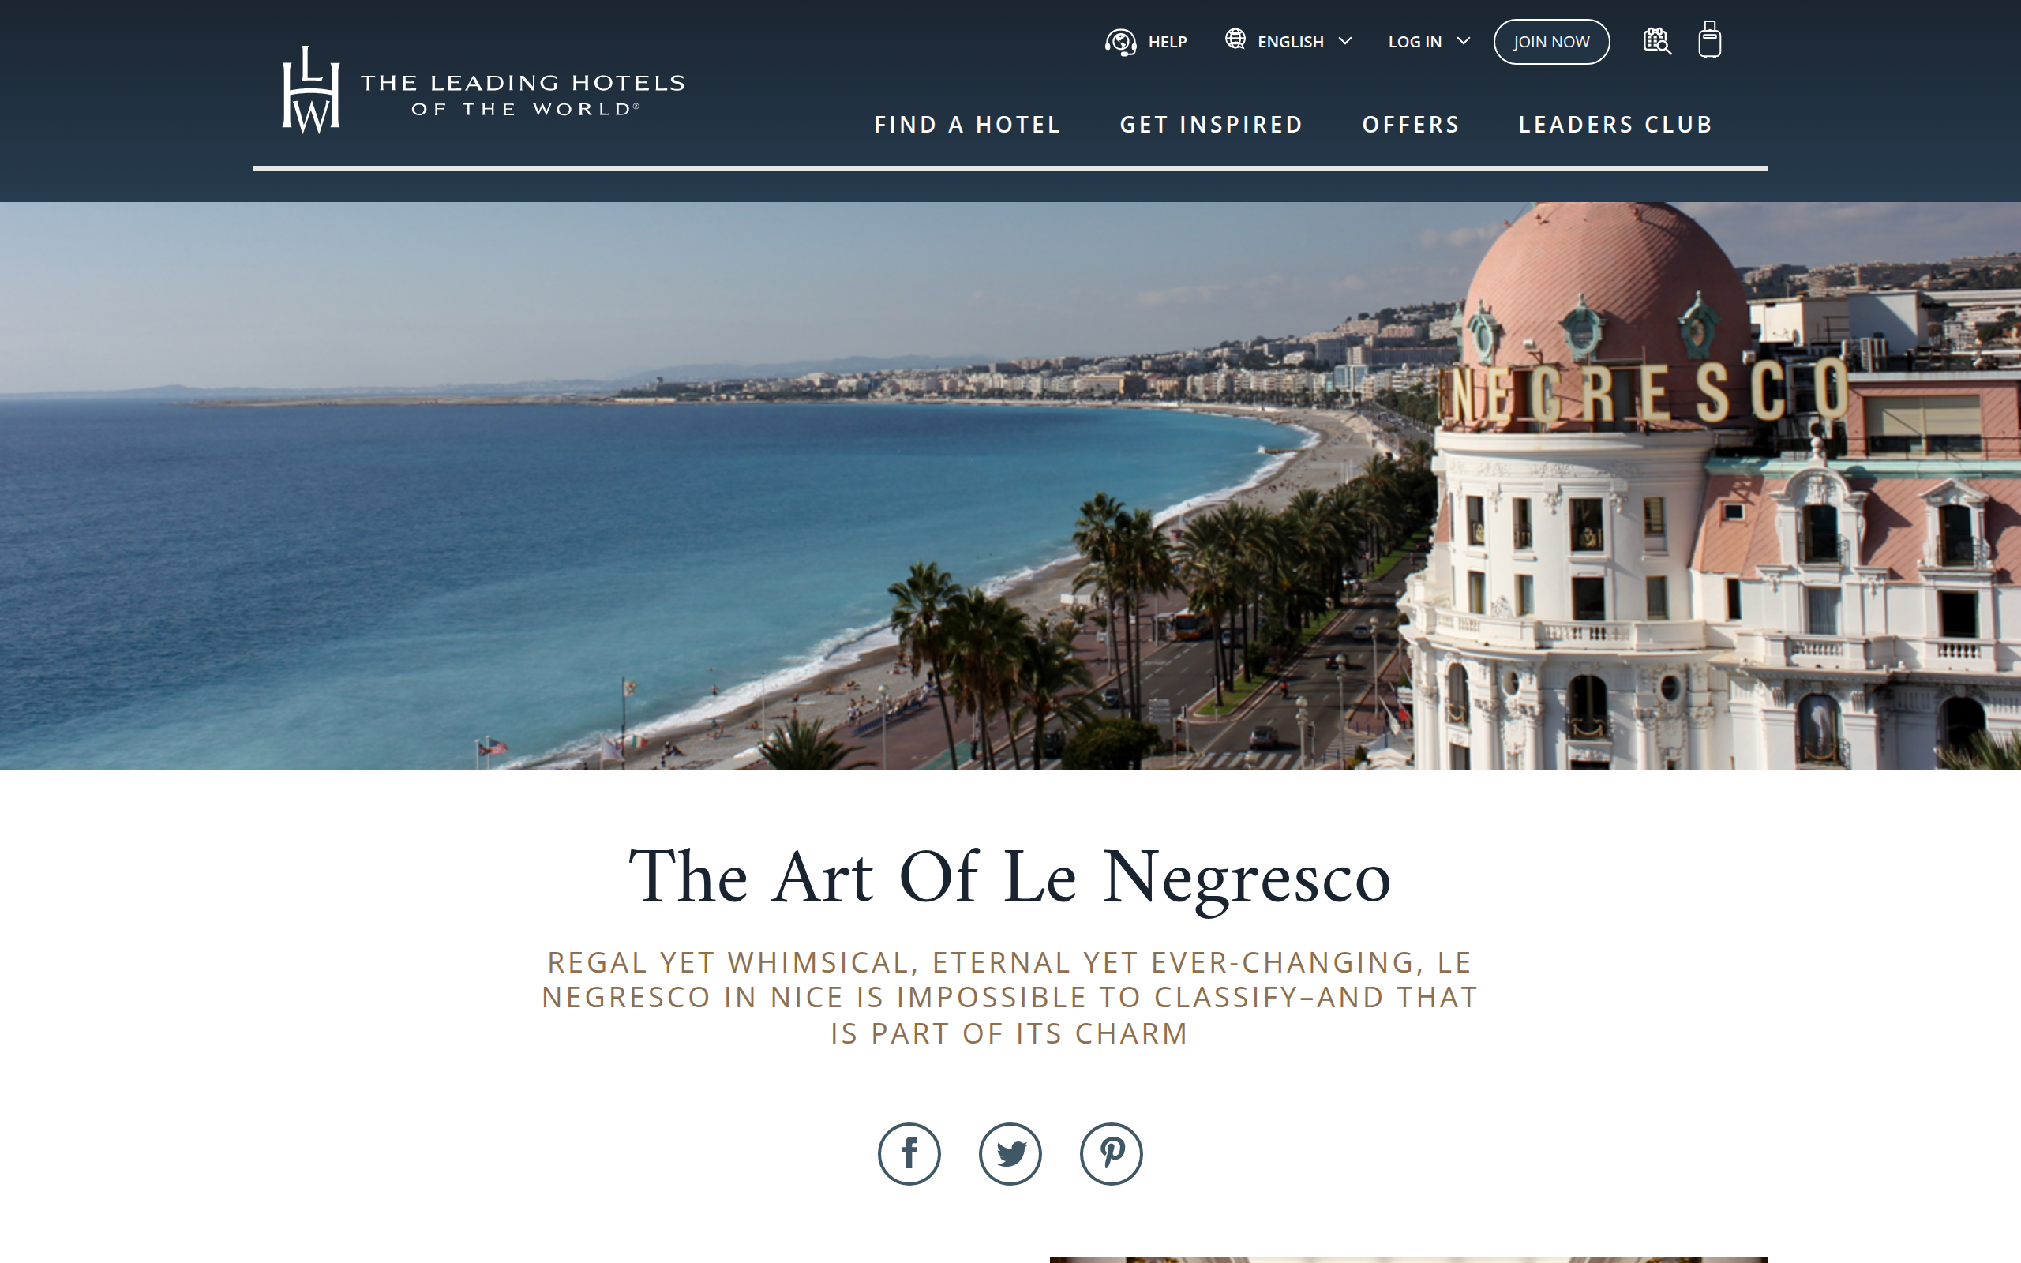
Task: Share article on Facebook
Action: (x=909, y=1153)
